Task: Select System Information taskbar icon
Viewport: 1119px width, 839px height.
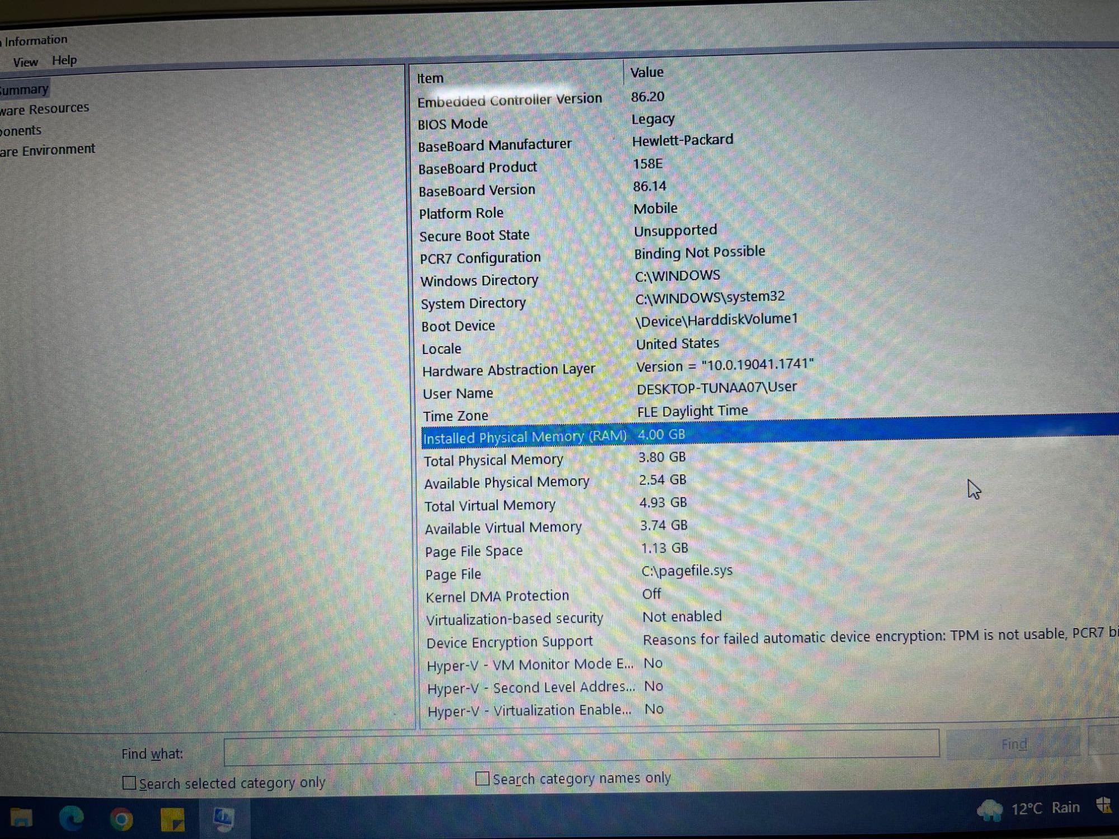Action: click(224, 819)
